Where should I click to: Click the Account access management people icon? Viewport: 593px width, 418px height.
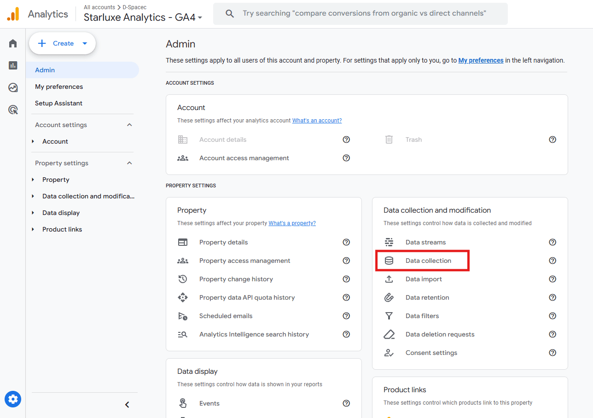[183, 158]
